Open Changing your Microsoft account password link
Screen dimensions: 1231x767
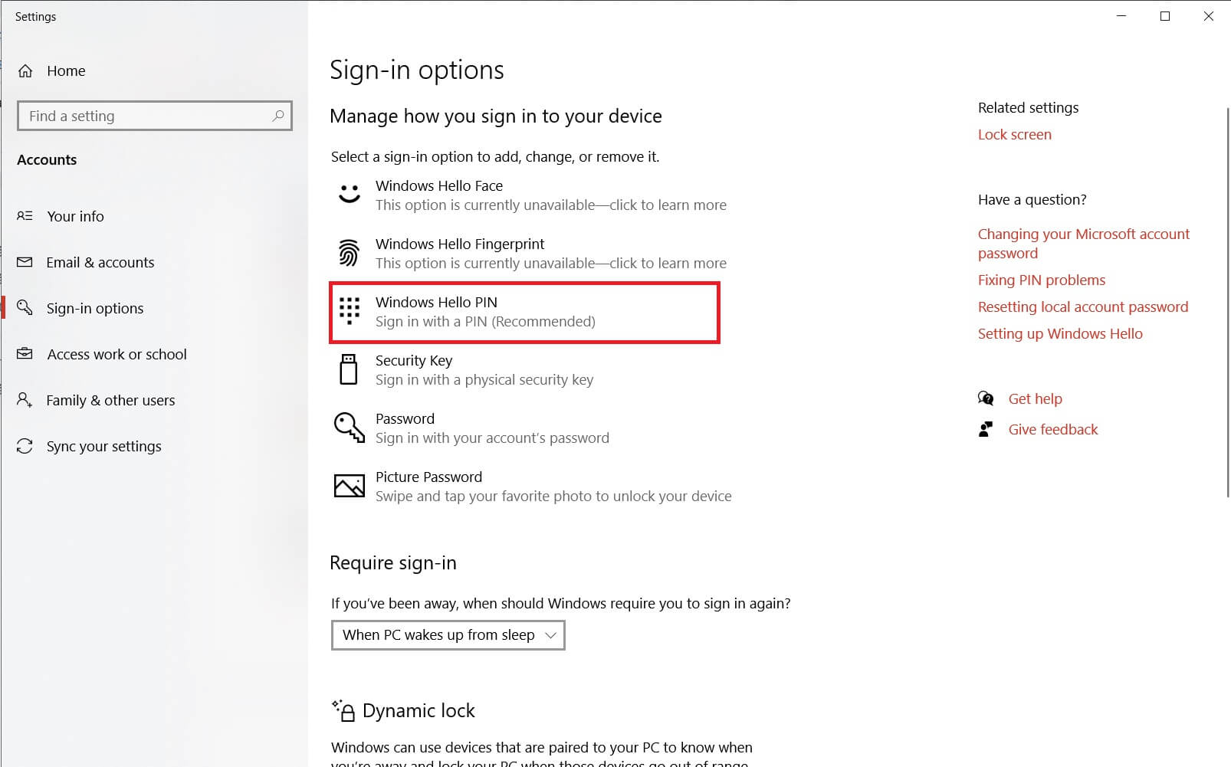click(x=1084, y=244)
